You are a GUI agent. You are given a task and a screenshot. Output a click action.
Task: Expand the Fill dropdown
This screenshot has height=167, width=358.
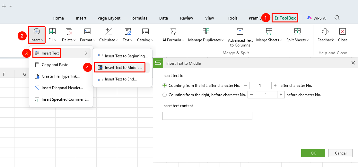[x=55, y=40]
